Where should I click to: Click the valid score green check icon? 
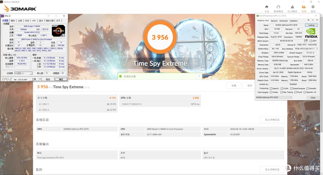[x=121, y=76]
